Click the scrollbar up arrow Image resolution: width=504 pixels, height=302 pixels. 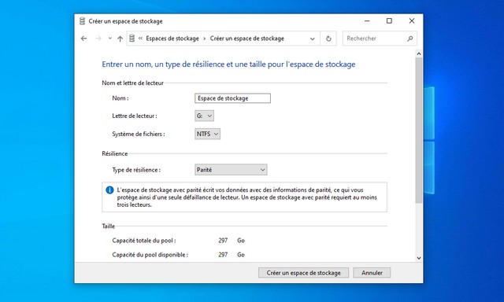[x=419, y=53]
